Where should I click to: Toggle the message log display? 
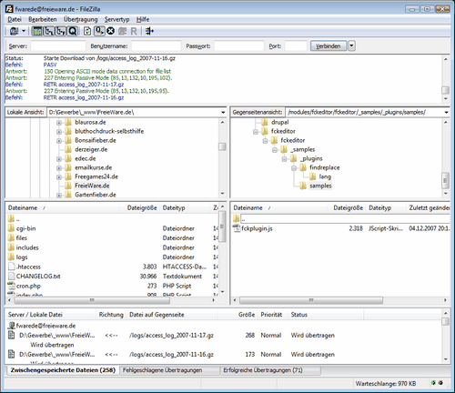pos(37,31)
